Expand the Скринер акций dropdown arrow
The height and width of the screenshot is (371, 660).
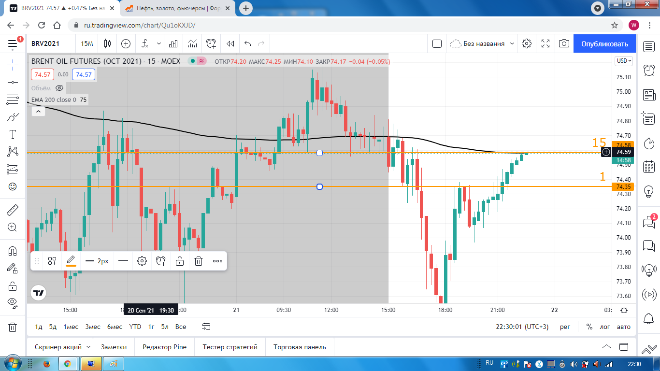[88, 347]
